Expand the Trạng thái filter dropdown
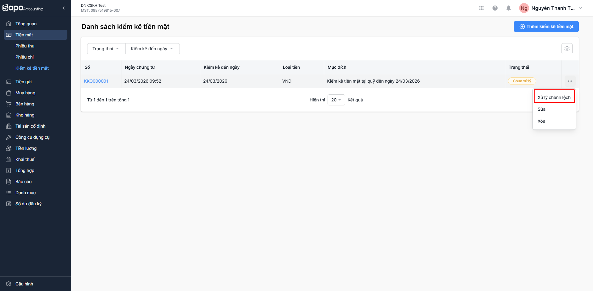 point(106,49)
